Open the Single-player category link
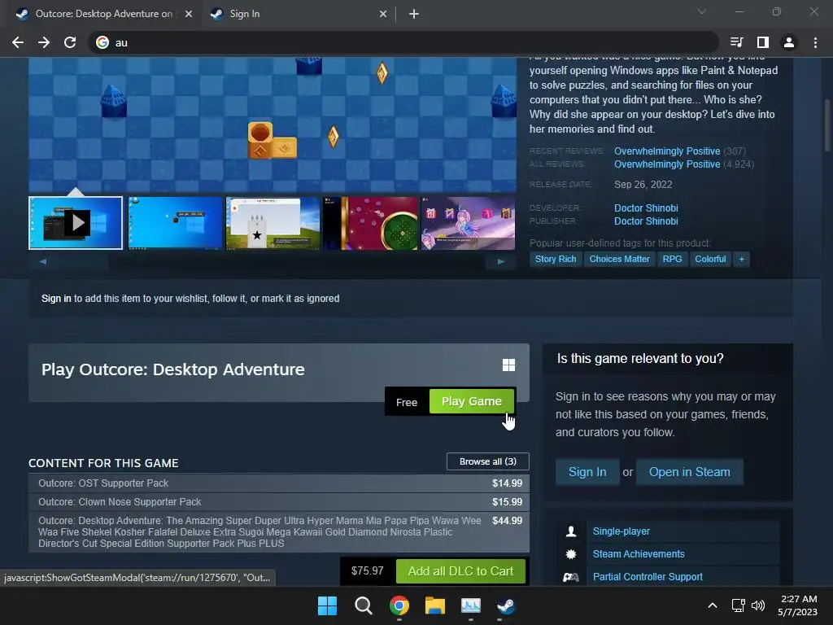Viewport: 833px width, 625px height. pyautogui.click(x=621, y=531)
